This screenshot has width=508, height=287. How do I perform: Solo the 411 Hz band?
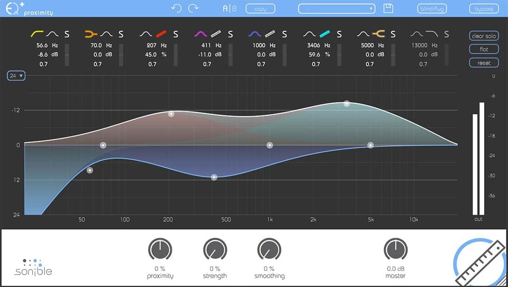[230, 34]
